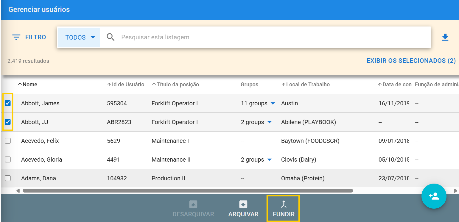Viewport: 459px width, 222px height.
Task: Open user Adams, Dana
Action: pos(38,178)
